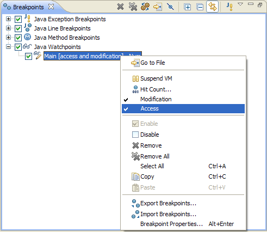Click the Disable menu checkbox icon
The width and height of the screenshot is (267, 232).
(135, 135)
